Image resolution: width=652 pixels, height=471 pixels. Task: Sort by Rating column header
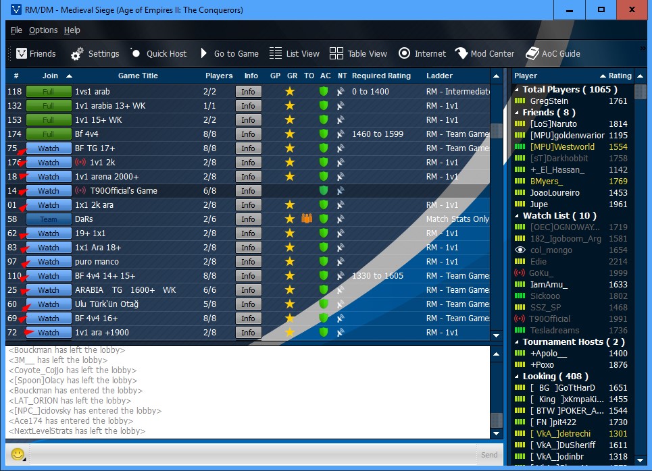coord(620,76)
